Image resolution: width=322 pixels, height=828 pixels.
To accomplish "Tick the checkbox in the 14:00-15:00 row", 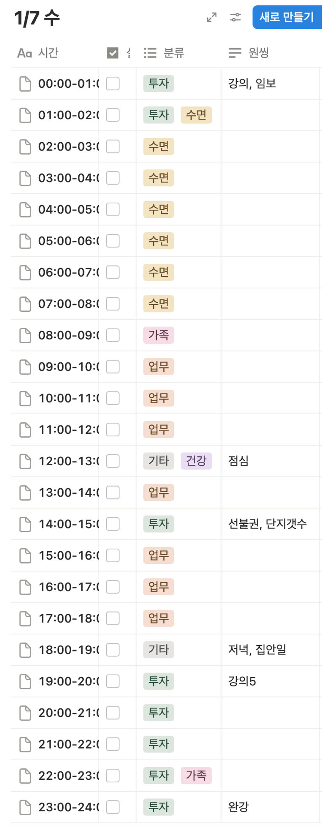I will point(113,524).
